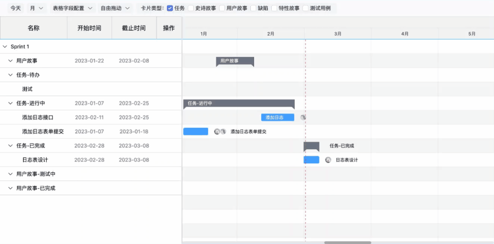
Task: Select the gray 用户故事 group bar in Gantt
Action: pyautogui.click(x=235, y=61)
